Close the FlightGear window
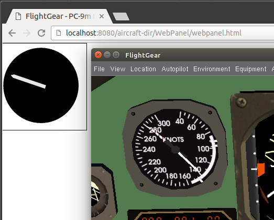Viewport: 274px width, 220px height. coord(98,55)
